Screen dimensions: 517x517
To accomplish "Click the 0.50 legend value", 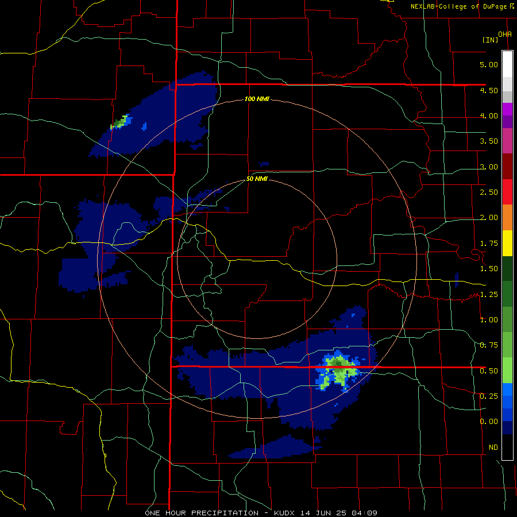I will pyautogui.click(x=489, y=371).
